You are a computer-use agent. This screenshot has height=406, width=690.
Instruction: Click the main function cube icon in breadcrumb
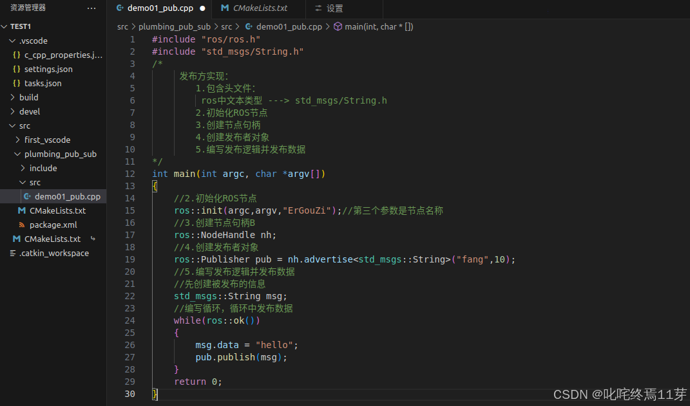338,27
